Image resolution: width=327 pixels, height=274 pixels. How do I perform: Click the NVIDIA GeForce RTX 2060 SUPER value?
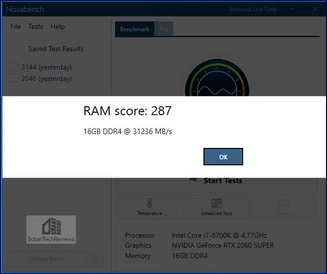pyautogui.click(x=223, y=245)
